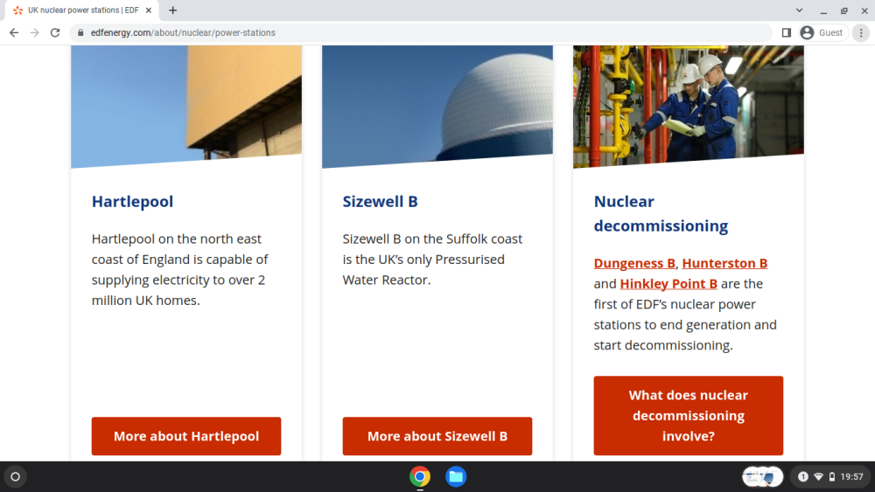Click the browser back arrow
Screen dimensions: 875x492
pyautogui.click(x=14, y=33)
